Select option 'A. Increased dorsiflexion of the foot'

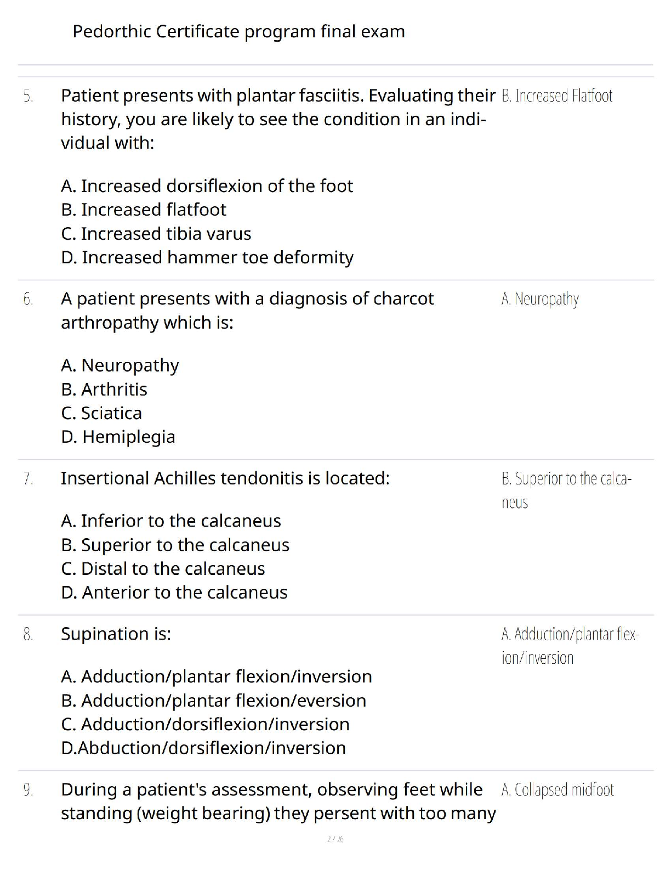pos(207,186)
